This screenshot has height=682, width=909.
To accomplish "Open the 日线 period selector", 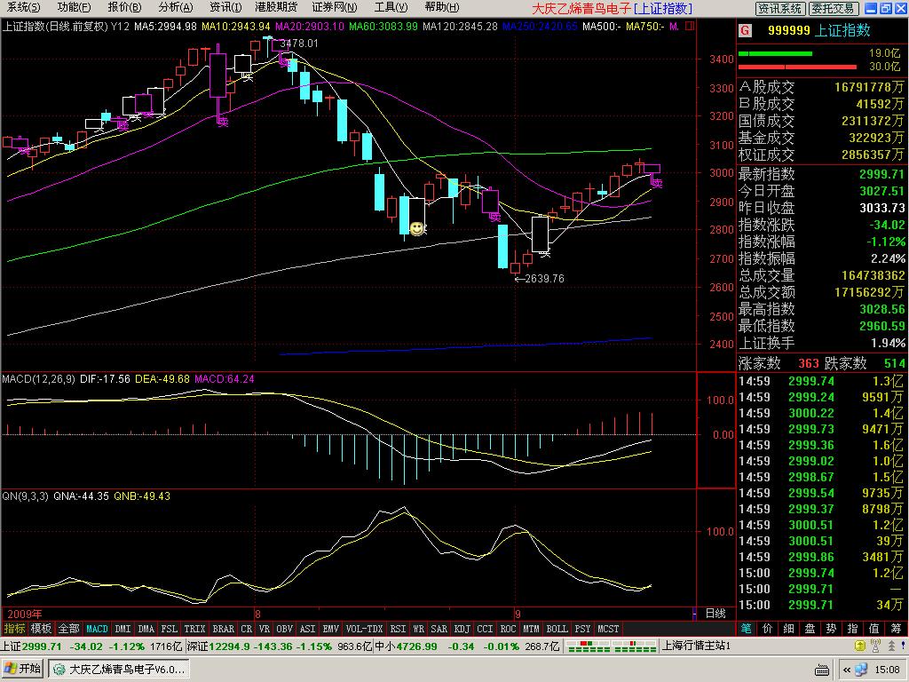I will pos(715,613).
